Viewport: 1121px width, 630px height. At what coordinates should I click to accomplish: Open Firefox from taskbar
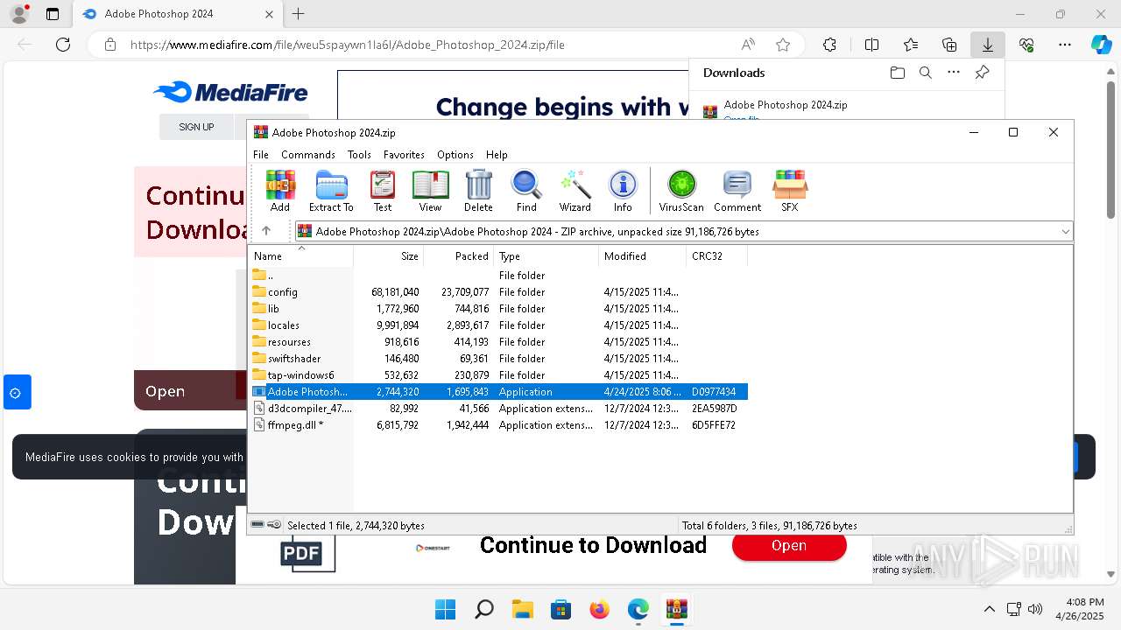[599, 609]
